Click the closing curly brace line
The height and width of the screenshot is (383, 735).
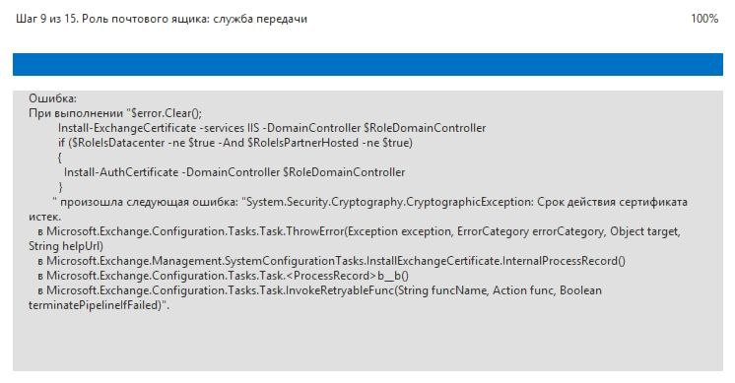pyautogui.click(x=60, y=187)
